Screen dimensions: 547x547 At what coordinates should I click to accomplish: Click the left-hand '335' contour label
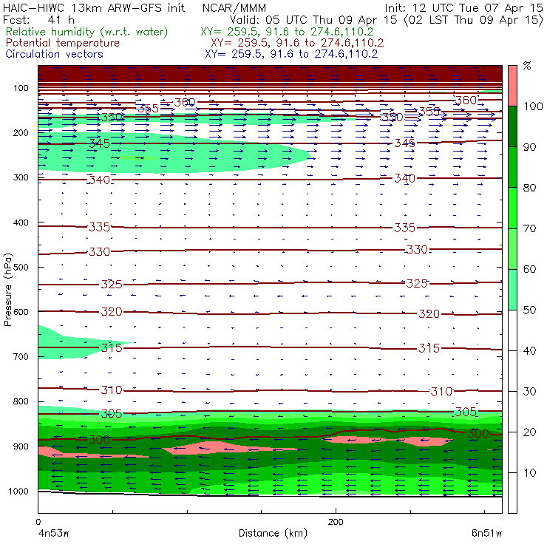[x=100, y=228]
